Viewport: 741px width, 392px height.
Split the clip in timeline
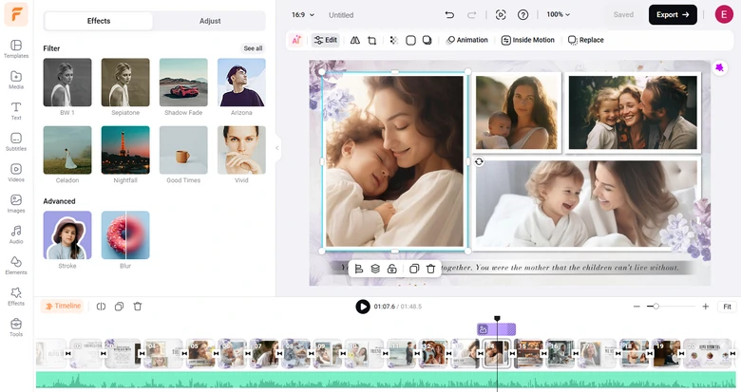101,307
